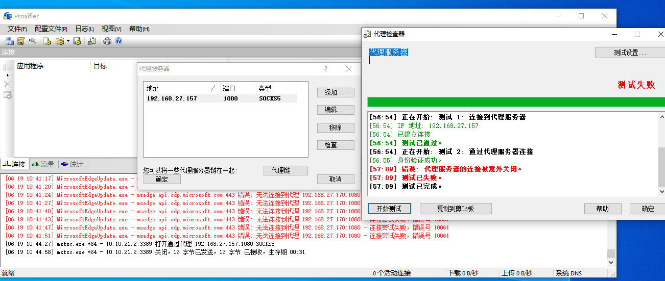Screen dimensions: 665x281
Task: Click 目标 column header in connections list
Action: click(x=114, y=66)
